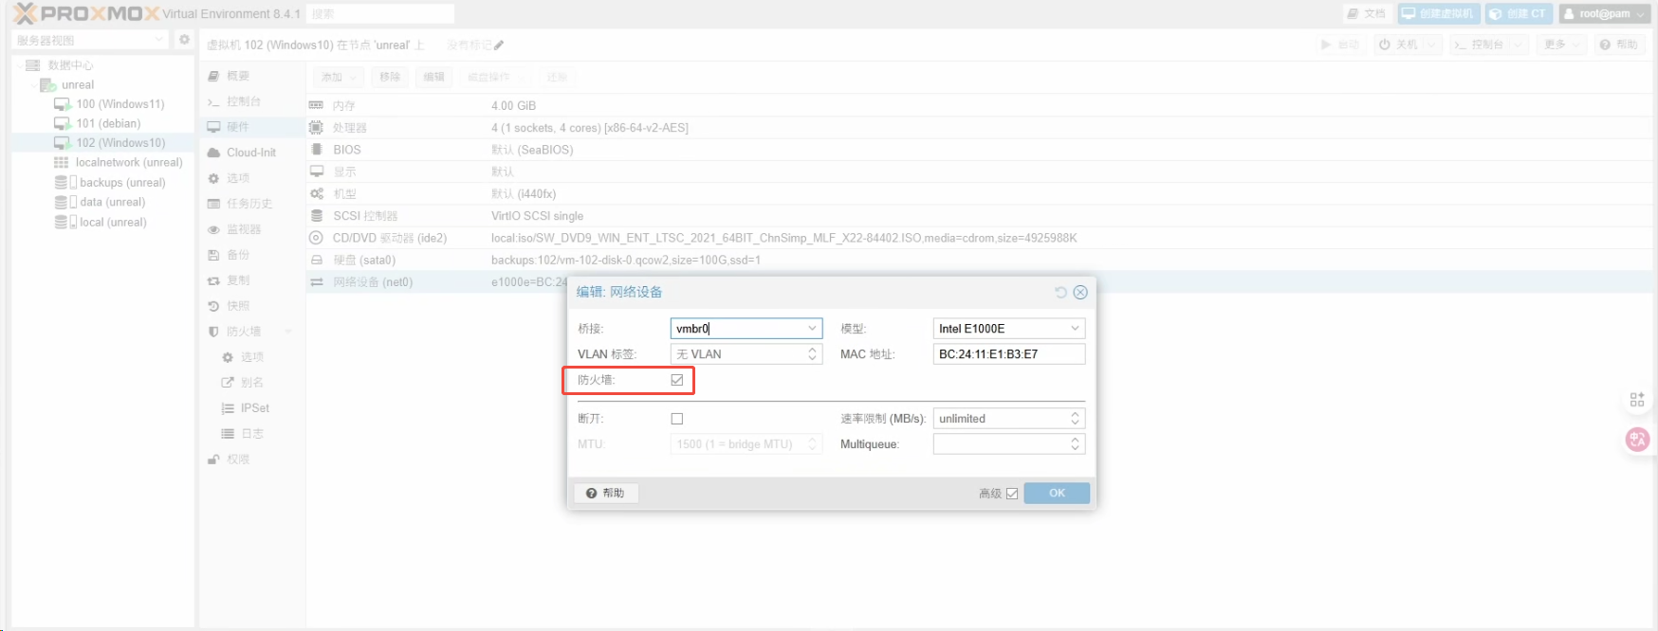1658x631 pixels.
Task: Click the OK button
Action: point(1057,494)
